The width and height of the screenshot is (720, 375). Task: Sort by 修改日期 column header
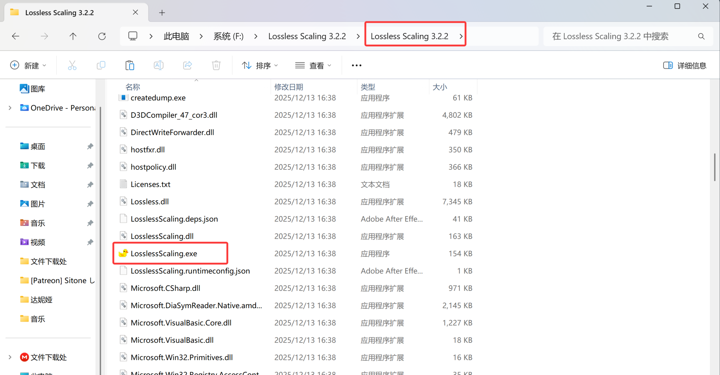coord(289,87)
